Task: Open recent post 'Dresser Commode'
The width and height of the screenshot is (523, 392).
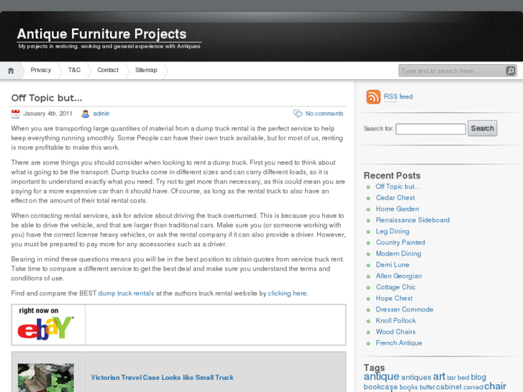Action: click(x=404, y=309)
